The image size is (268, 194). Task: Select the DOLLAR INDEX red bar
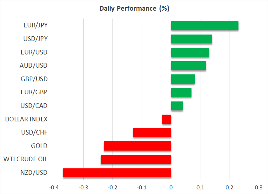167,119
